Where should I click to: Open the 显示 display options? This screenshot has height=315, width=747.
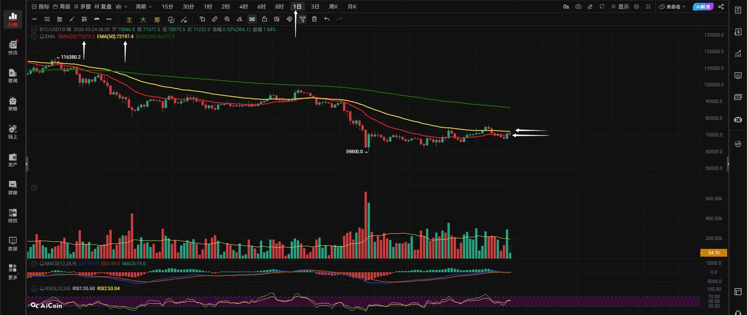(x=620, y=7)
